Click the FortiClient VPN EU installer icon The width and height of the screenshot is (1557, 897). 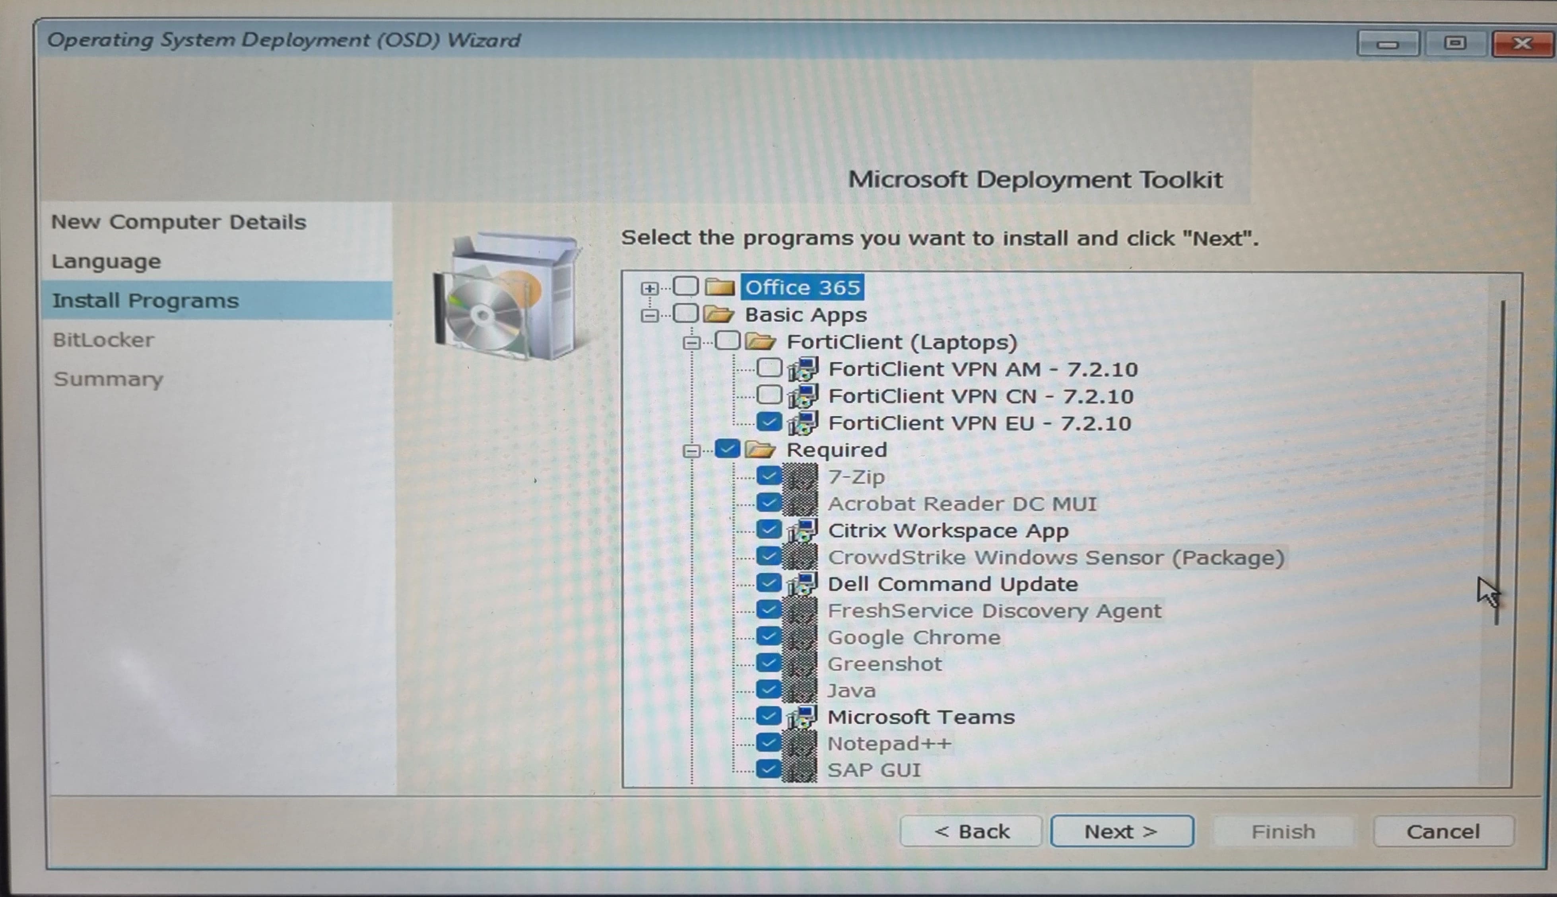click(x=804, y=422)
